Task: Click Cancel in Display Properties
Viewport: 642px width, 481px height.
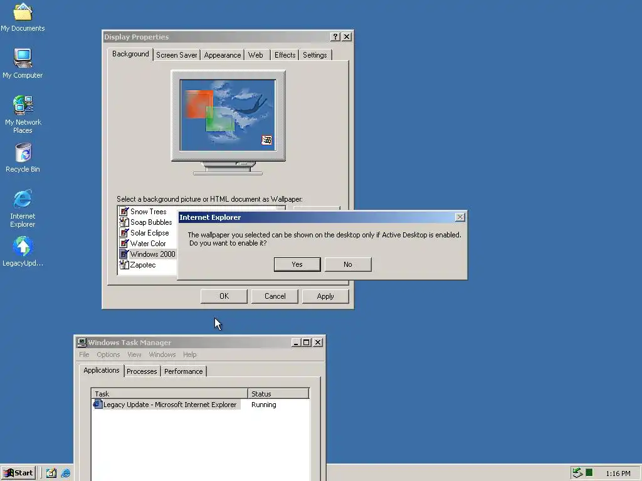Action: tap(275, 296)
